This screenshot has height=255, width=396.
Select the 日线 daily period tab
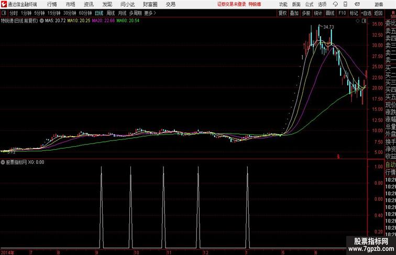point(99,13)
